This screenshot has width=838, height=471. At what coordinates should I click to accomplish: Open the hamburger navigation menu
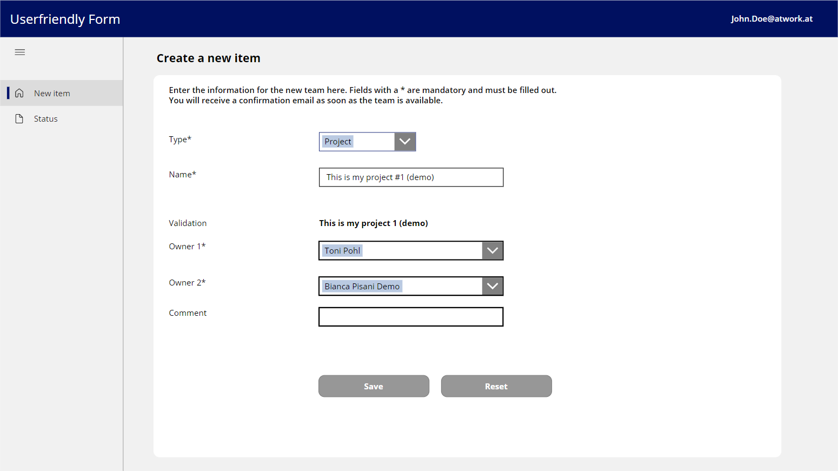tap(20, 52)
